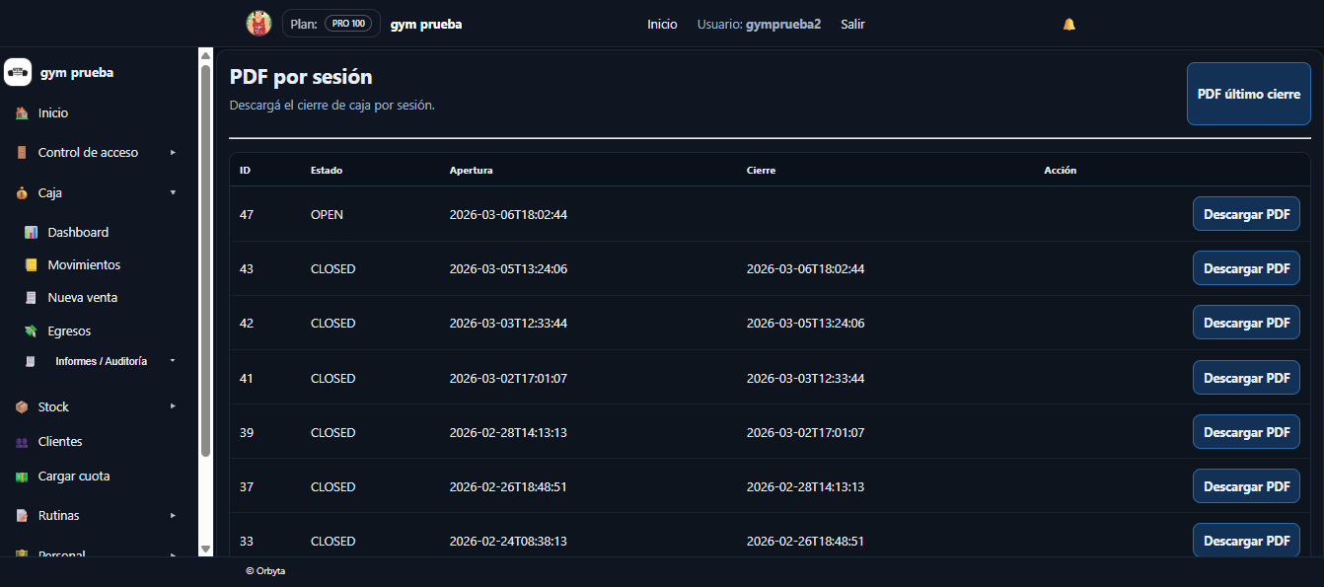
Task: Click the Nueva venta receipt icon
Action: pyautogui.click(x=31, y=298)
